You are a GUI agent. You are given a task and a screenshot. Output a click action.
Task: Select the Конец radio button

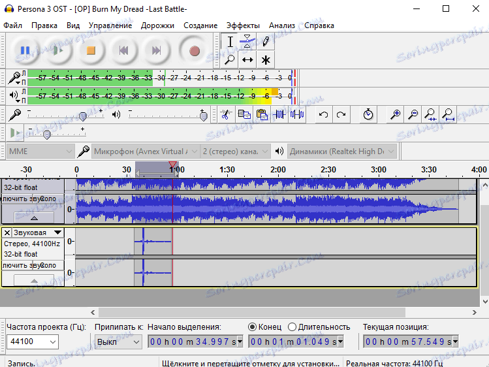(252, 327)
